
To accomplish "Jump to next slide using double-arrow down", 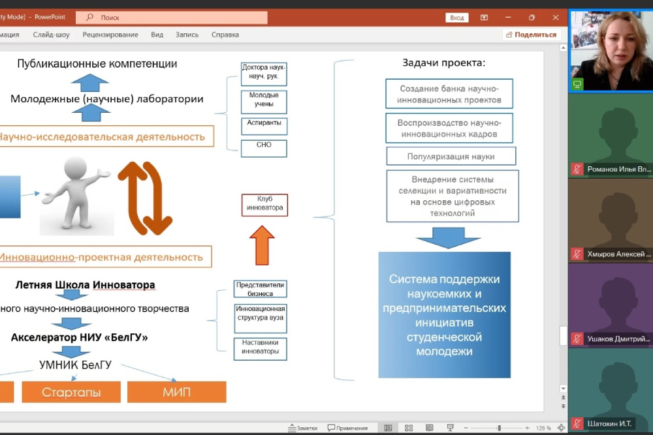I will tap(563, 406).
